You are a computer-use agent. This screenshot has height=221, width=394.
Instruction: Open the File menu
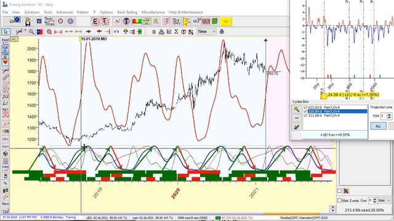click(5, 12)
